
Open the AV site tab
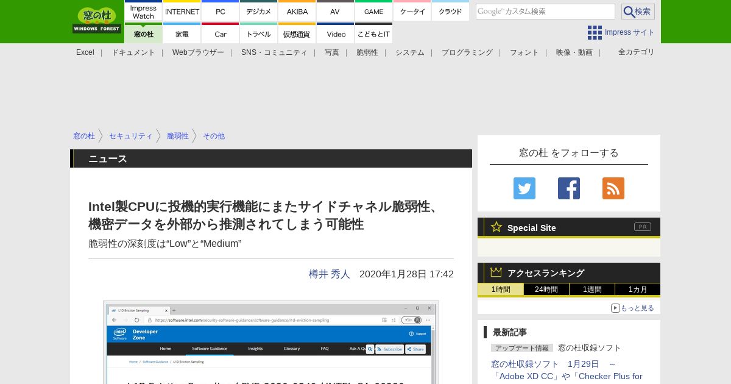tap(335, 12)
